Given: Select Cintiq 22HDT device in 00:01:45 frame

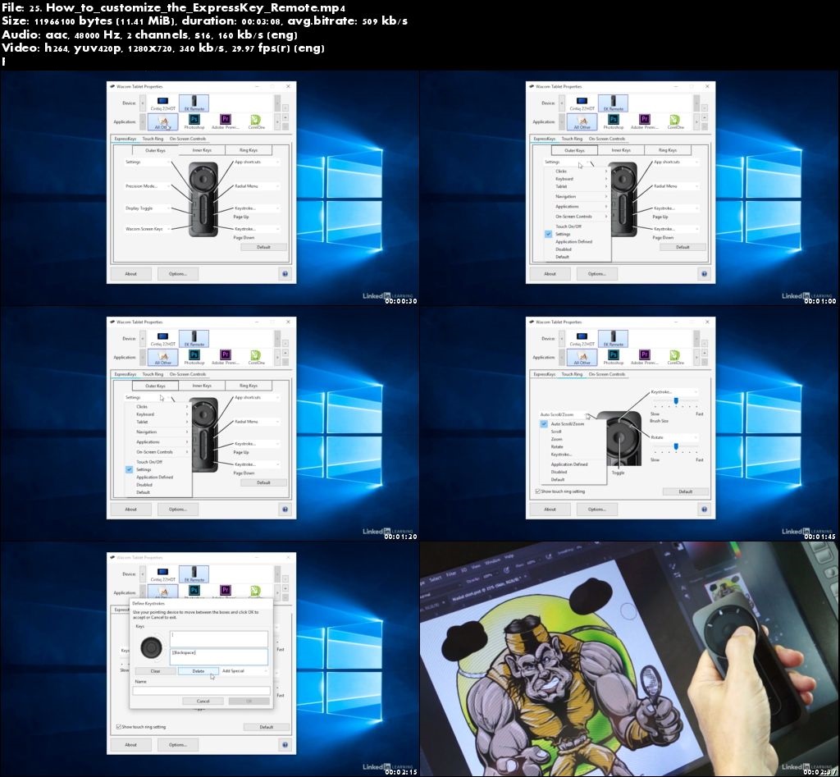Looking at the screenshot, I should pyautogui.click(x=582, y=339).
